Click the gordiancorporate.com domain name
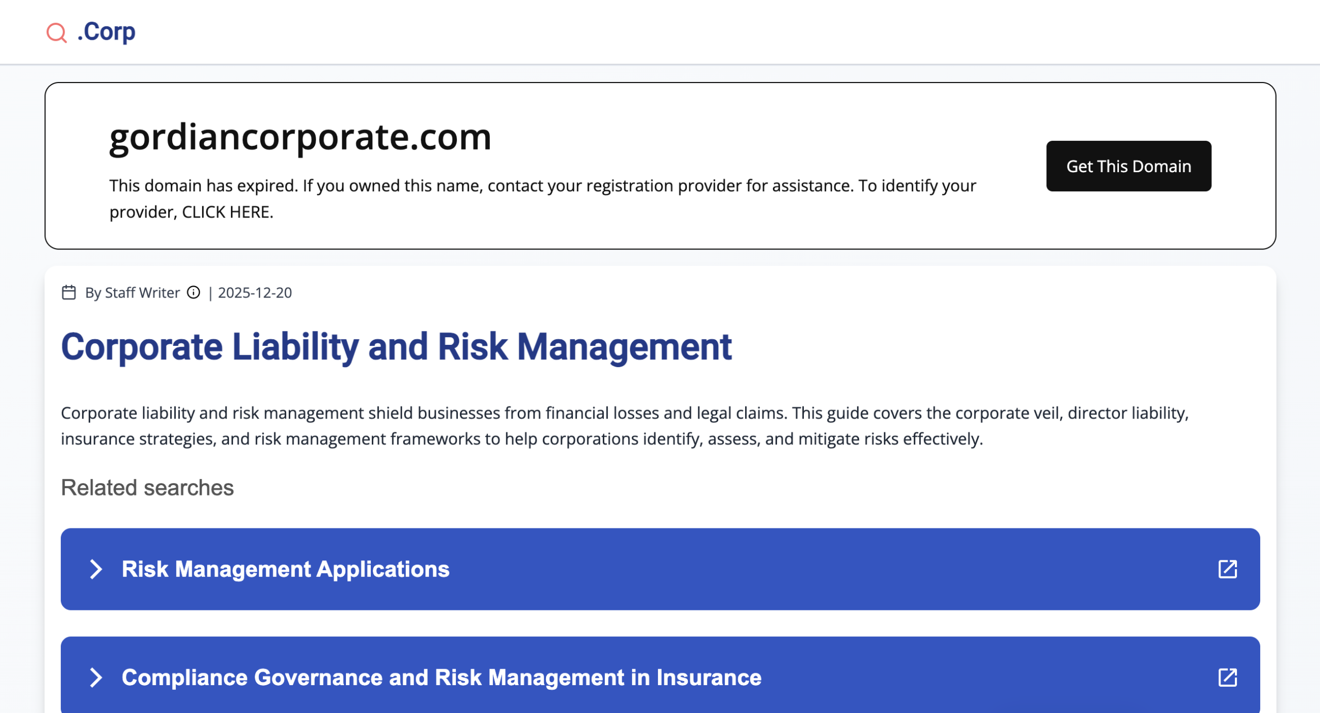This screenshot has height=713, width=1320. tap(300, 137)
